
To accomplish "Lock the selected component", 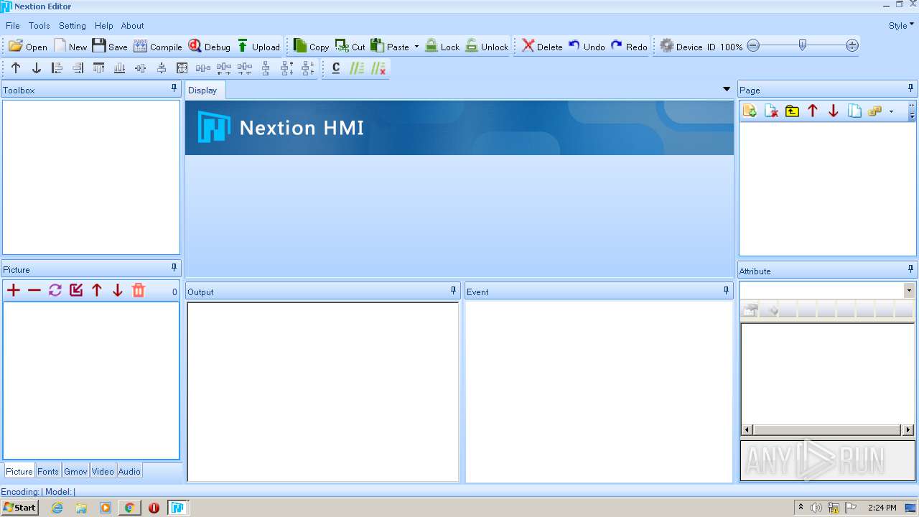I will (442, 46).
